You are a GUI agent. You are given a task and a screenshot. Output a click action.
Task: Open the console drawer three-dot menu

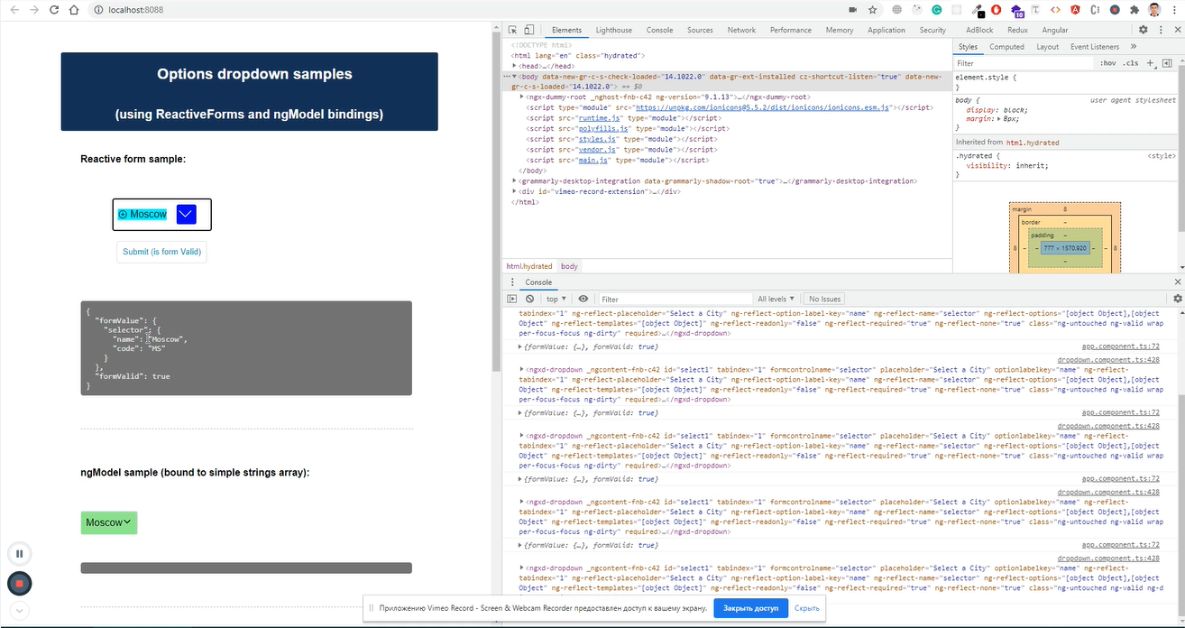(x=510, y=282)
